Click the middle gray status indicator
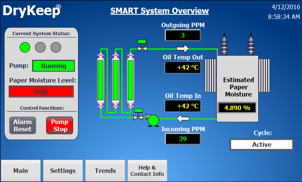The image size is (302, 182). tap(40, 47)
